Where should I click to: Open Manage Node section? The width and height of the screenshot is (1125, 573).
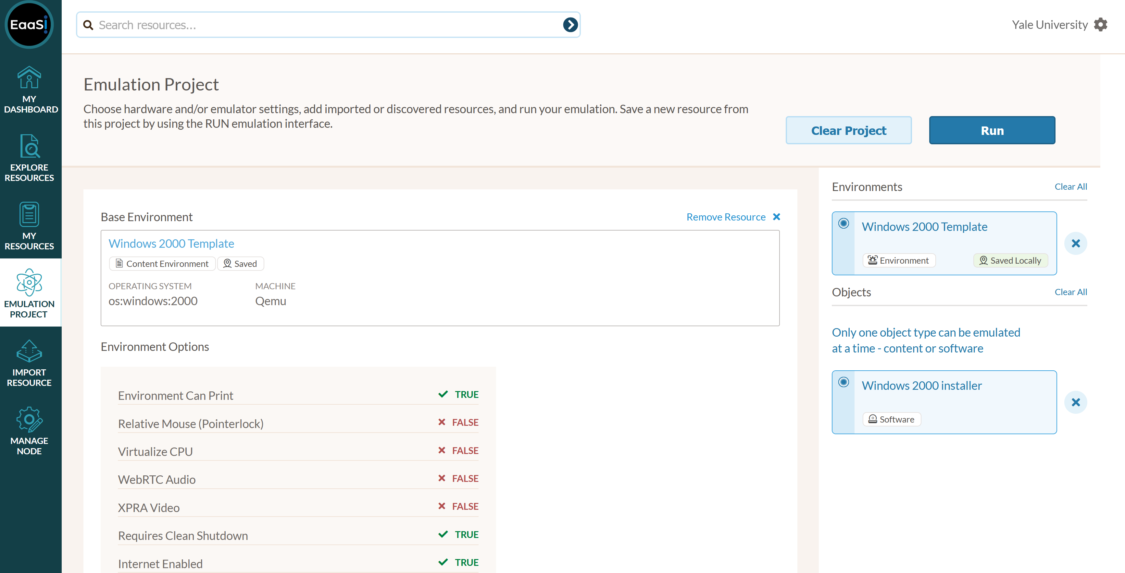(30, 431)
